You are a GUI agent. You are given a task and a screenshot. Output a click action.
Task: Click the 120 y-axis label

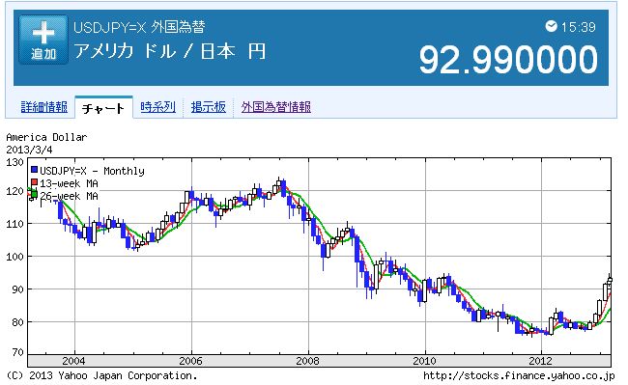(14, 191)
